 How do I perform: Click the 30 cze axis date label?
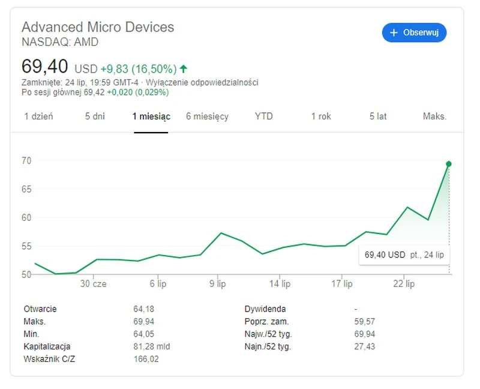(x=94, y=284)
